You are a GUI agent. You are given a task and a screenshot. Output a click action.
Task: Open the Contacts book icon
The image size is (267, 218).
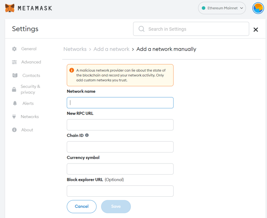click(15, 76)
